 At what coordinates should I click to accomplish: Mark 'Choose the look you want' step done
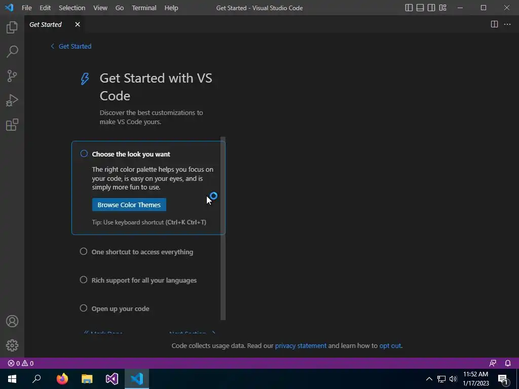pos(84,153)
